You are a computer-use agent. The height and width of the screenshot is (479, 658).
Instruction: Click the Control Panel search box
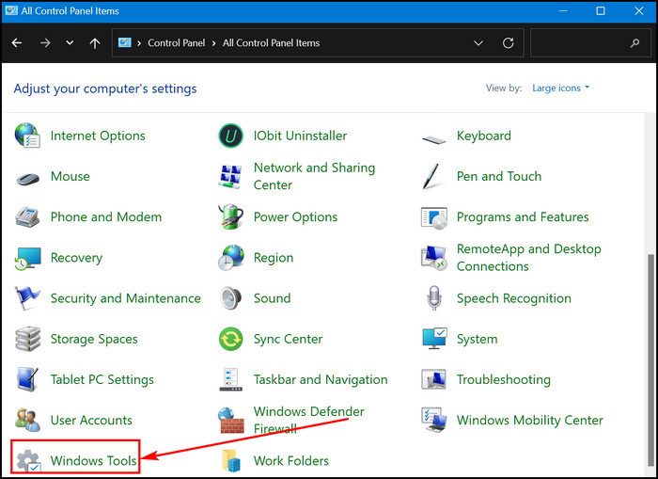pyautogui.click(x=590, y=43)
